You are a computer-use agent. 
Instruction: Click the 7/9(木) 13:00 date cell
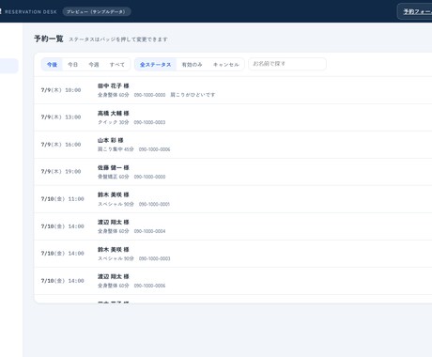point(61,117)
